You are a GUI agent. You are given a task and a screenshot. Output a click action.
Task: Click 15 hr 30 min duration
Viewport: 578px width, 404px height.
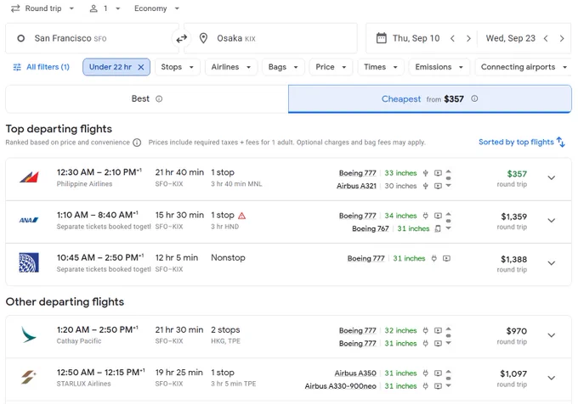click(179, 215)
